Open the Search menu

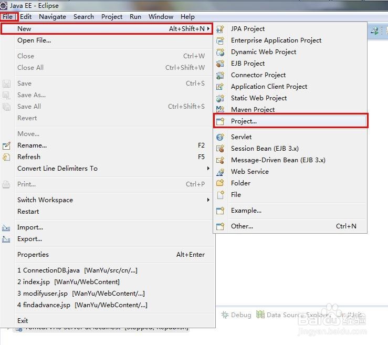point(83,17)
